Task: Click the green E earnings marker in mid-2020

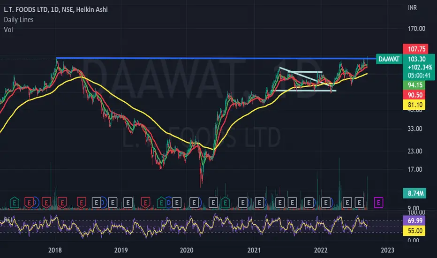Action: [x=225, y=203]
